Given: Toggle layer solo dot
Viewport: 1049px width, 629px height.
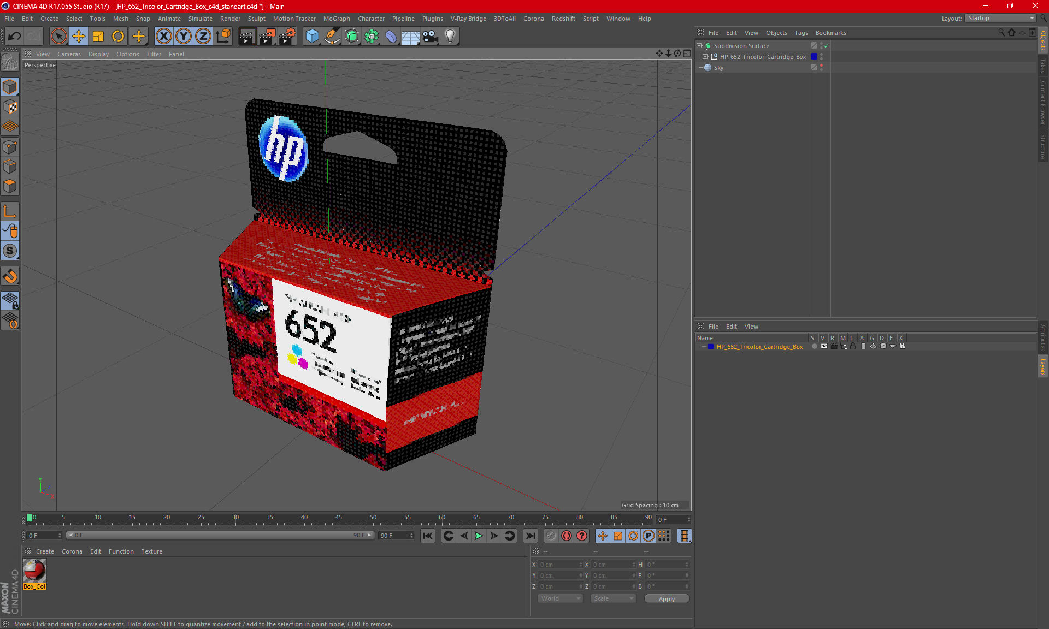Looking at the screenshot, I should (814, 346).
